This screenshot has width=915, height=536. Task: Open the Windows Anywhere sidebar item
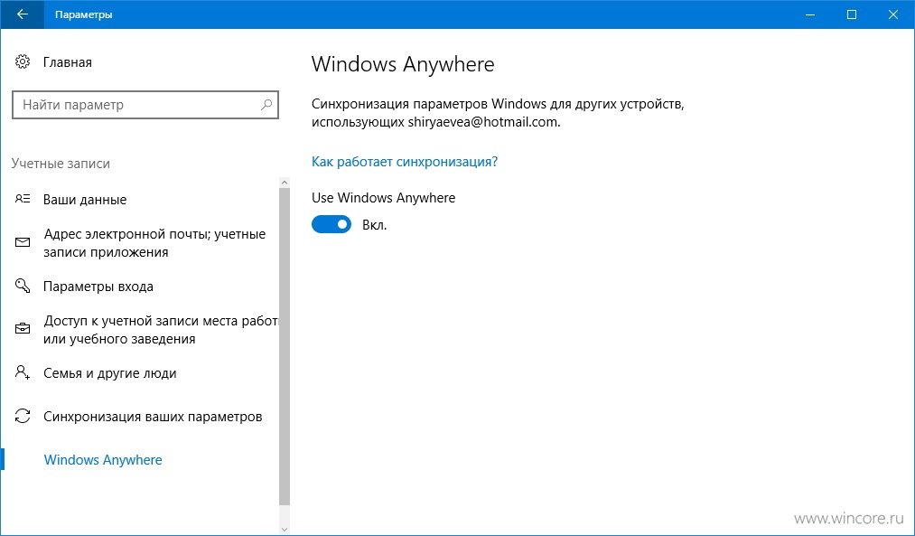(x=103, y=459)
